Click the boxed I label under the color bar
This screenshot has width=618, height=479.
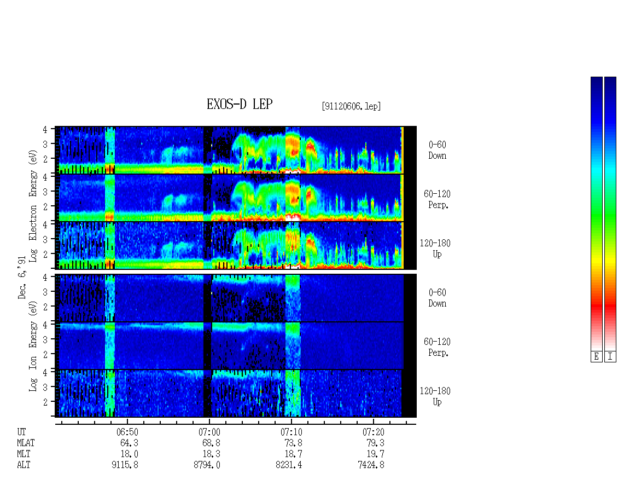pyautogui.click(x=610, y=357)
